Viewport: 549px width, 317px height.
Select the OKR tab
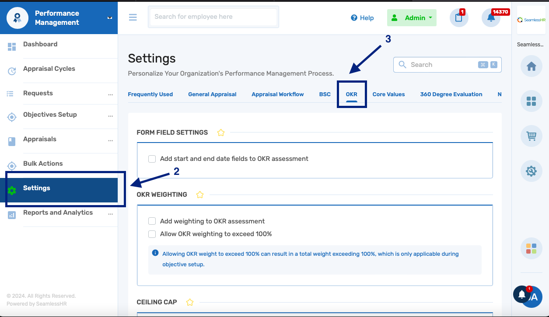pos(352,94)
